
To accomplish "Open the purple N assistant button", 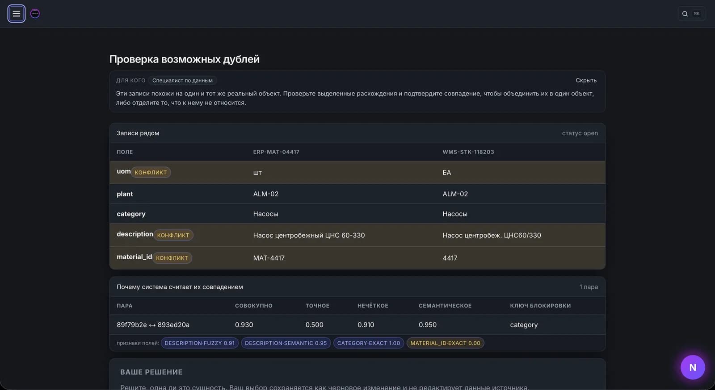I will pyautogui.click(x=693, y=367).
